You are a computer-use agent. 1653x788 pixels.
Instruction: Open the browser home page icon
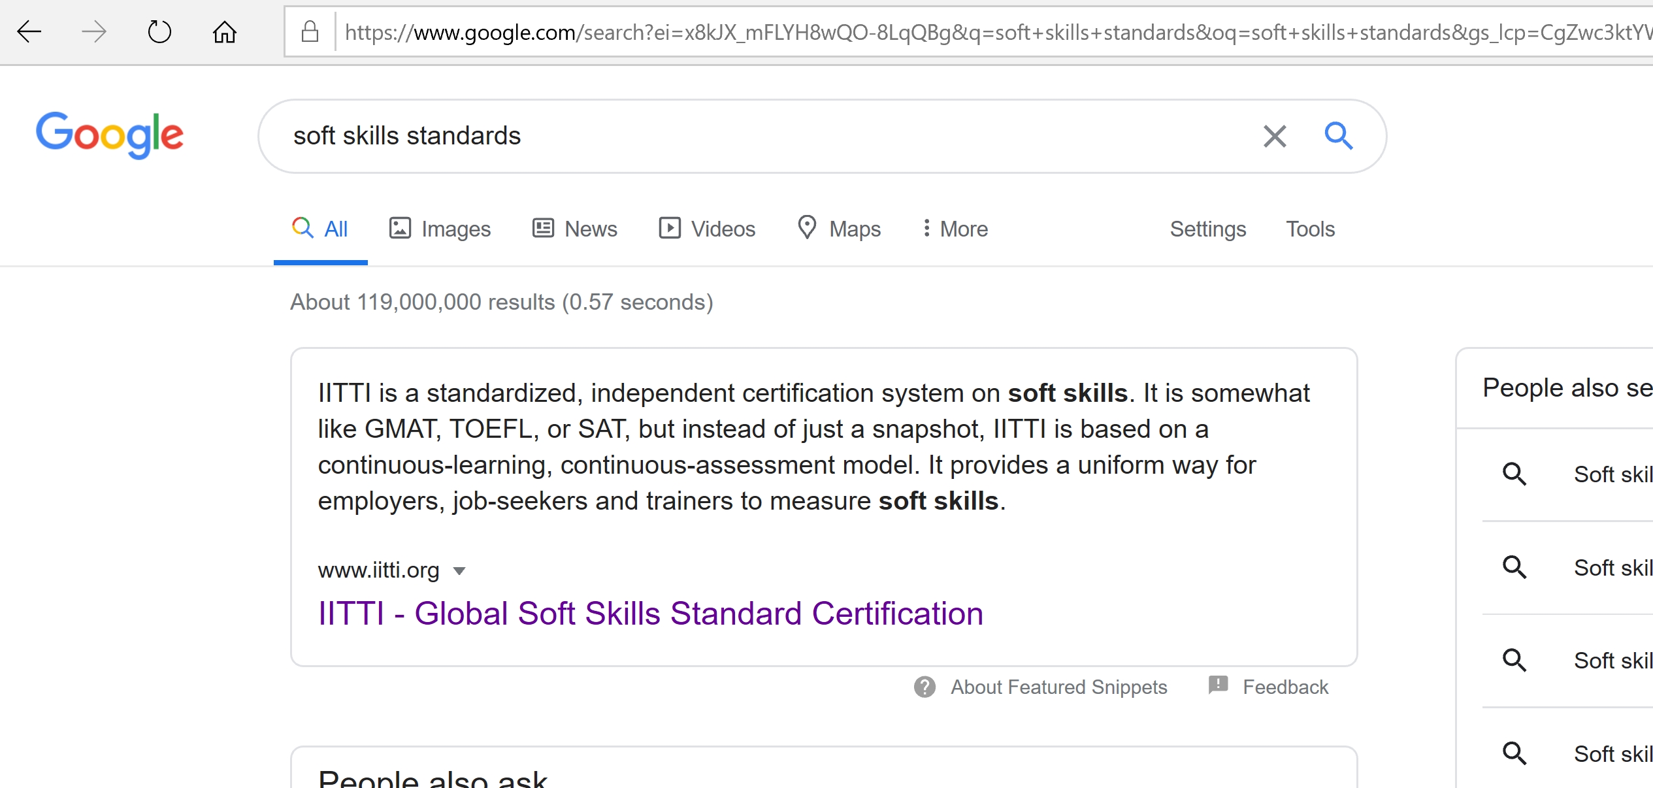point(224,31)
